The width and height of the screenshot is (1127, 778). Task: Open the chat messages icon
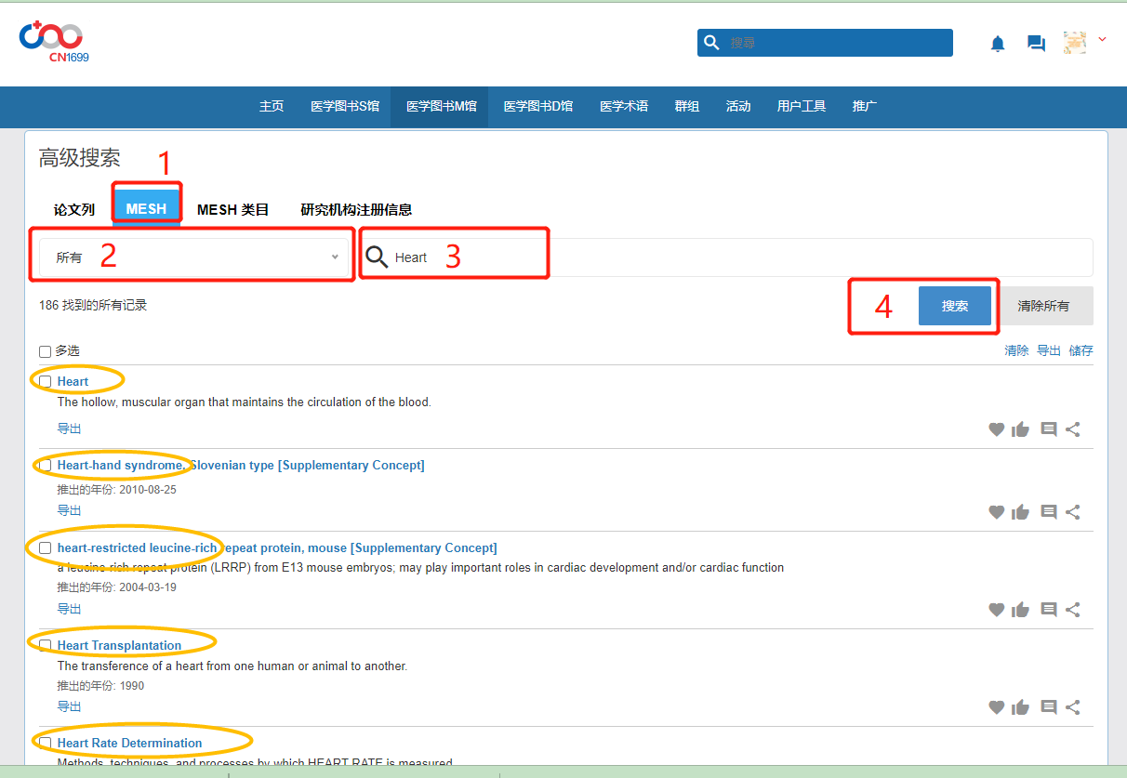[x=1036, y=44]
